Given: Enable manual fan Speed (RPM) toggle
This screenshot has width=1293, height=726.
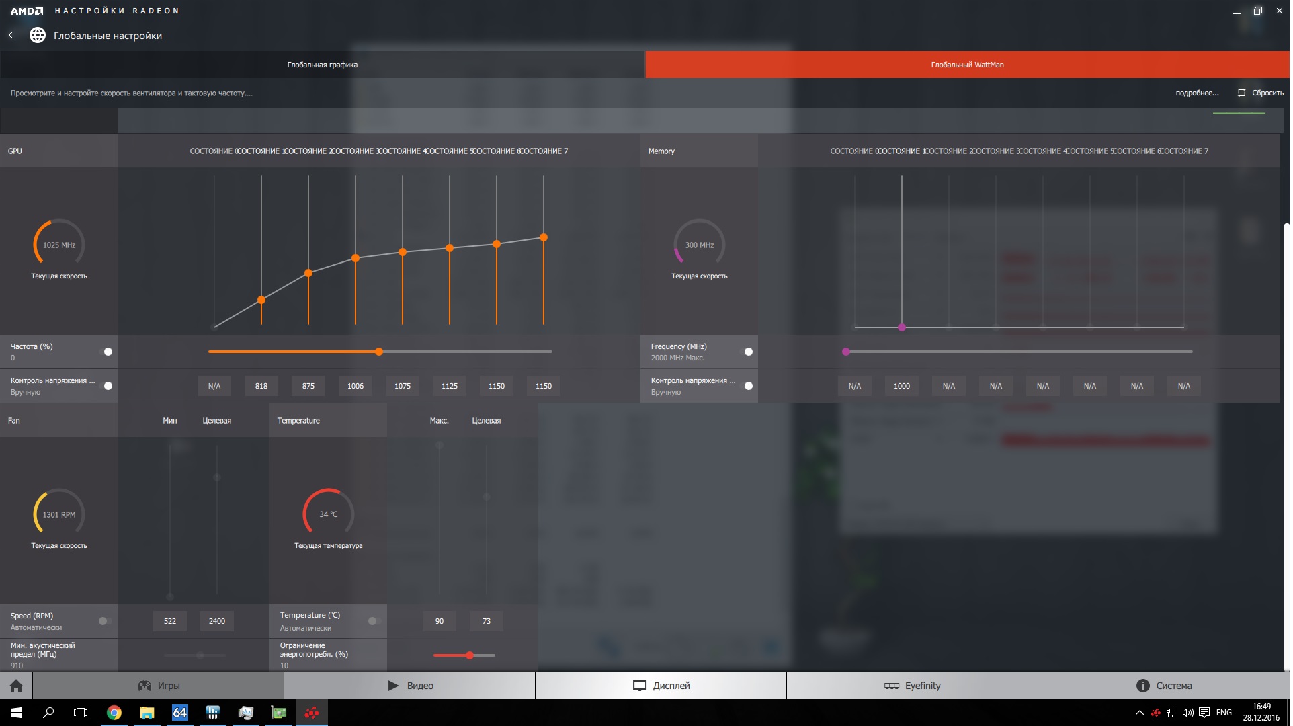Looking at the screenshot, I should [104, 621].
